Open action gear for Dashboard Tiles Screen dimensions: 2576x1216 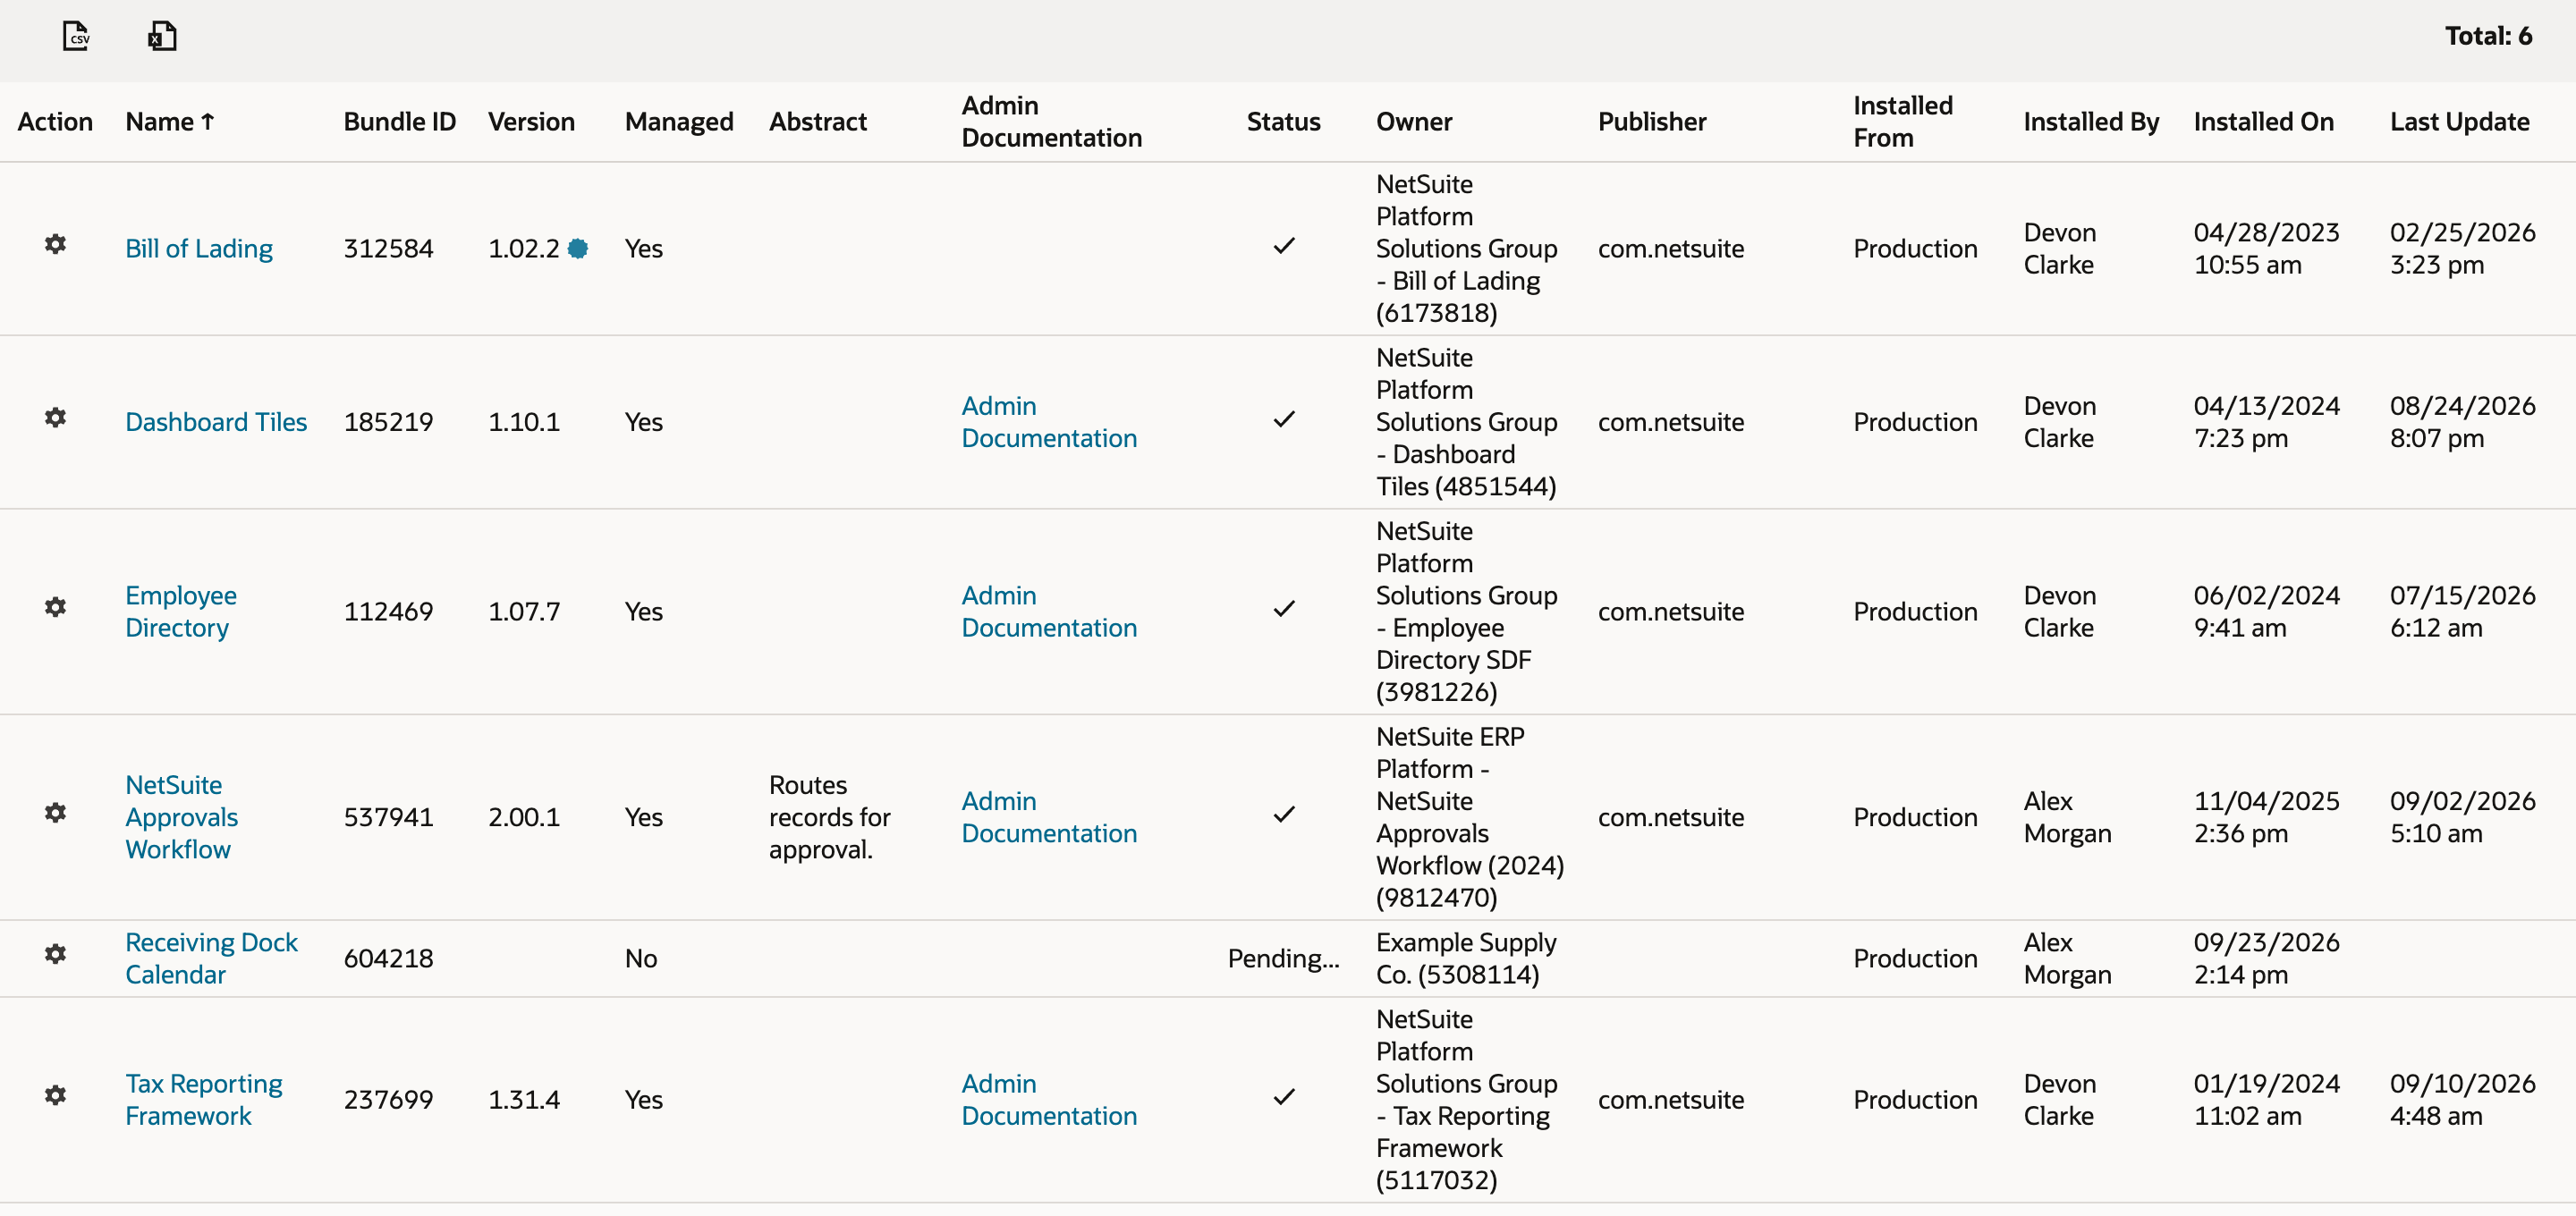coord(56,418)
